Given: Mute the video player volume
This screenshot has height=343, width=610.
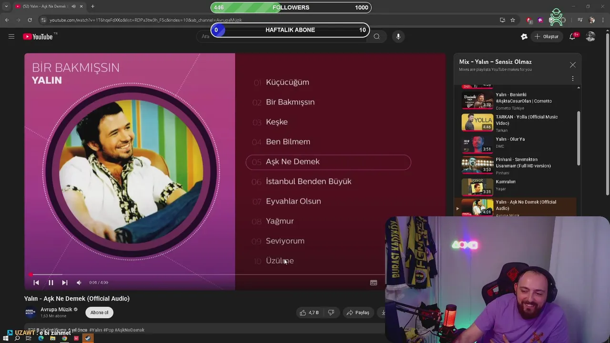Looking at the screenshot, I should point(79,282).
